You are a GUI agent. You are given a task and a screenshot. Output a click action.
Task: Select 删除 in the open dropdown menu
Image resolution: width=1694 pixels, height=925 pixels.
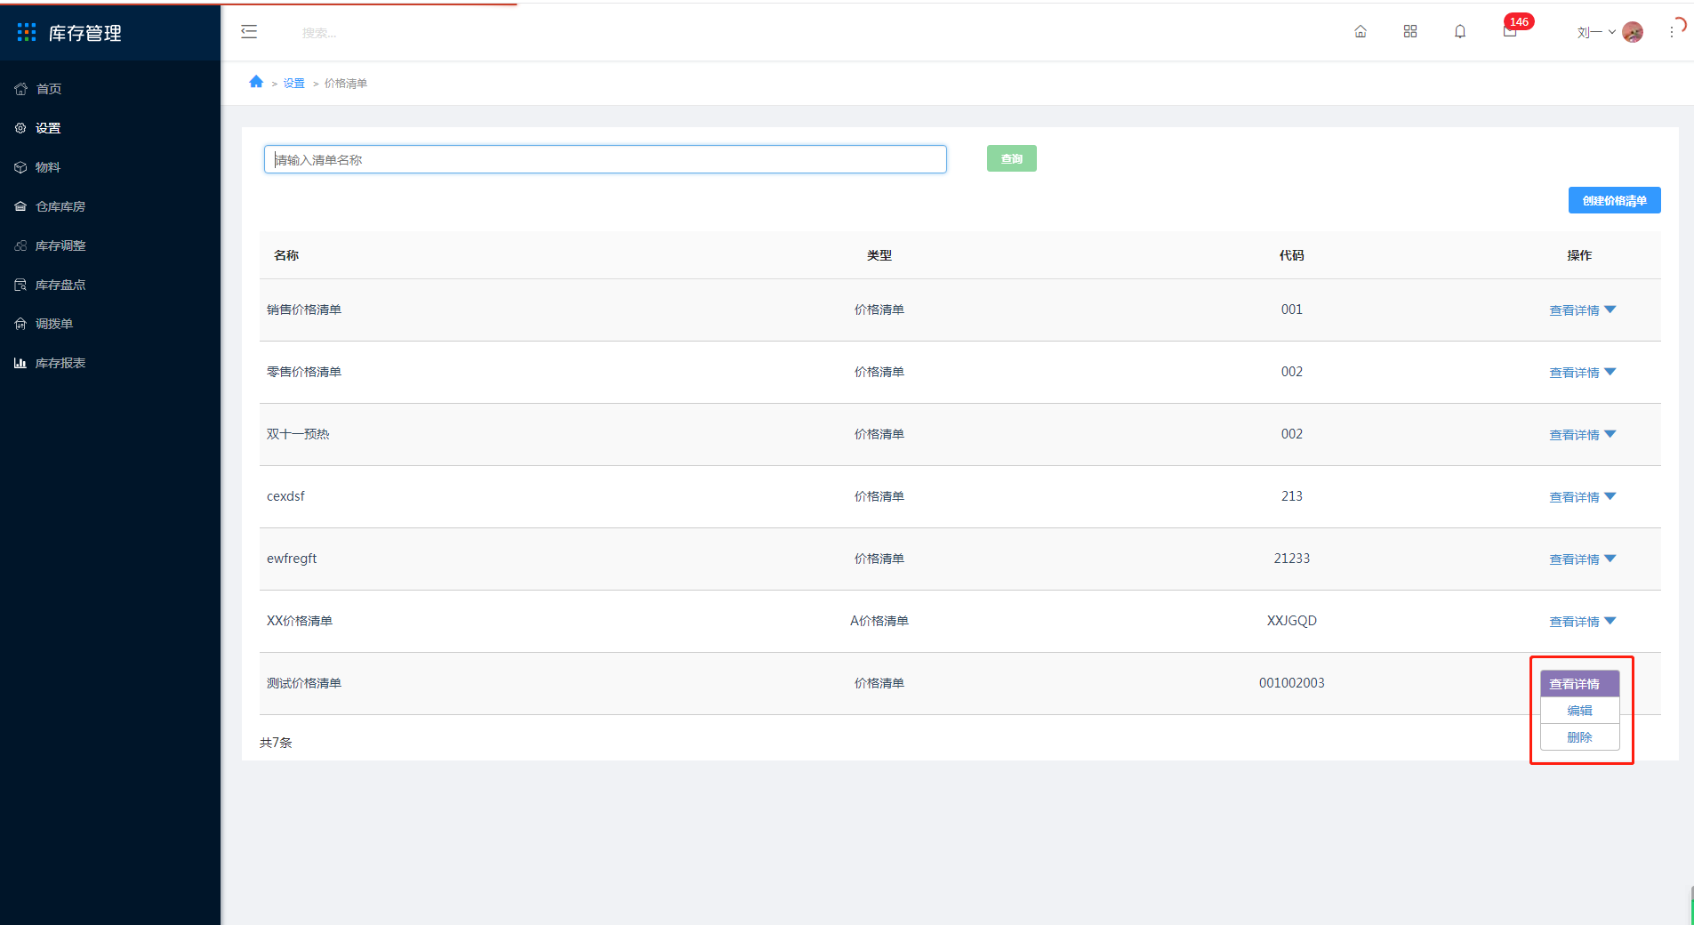1579,737
